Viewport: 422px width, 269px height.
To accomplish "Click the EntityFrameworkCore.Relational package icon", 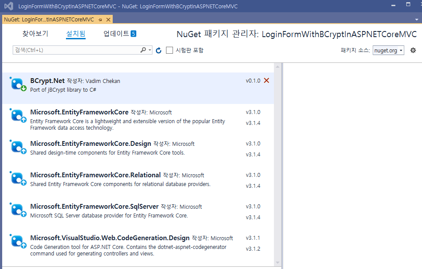I will (18, 178).
